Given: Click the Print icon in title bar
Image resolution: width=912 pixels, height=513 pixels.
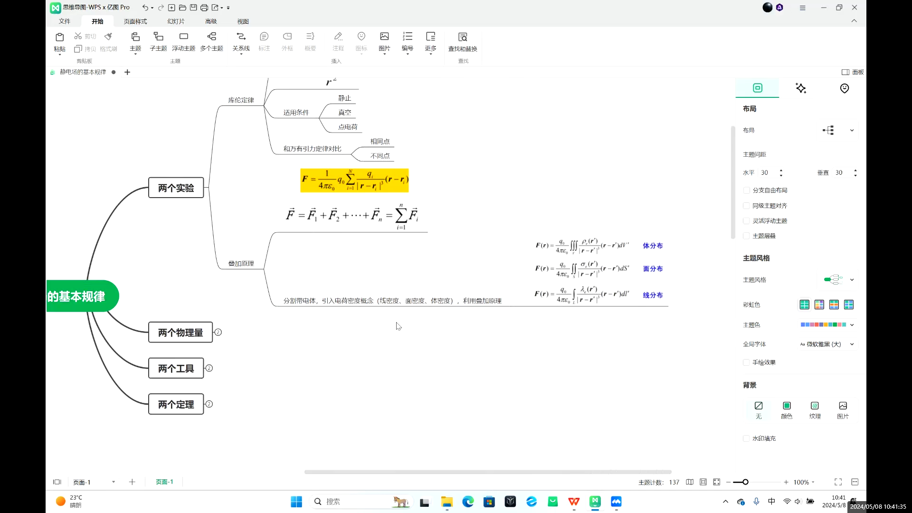Looking at the screenshot, I should click(204, 8).
